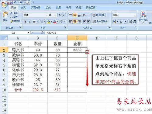Image resolution: width=152 pixels, height=114 pixels.
Task: Customize quick access toolbar dropdown
Action: tap(33, 2)
